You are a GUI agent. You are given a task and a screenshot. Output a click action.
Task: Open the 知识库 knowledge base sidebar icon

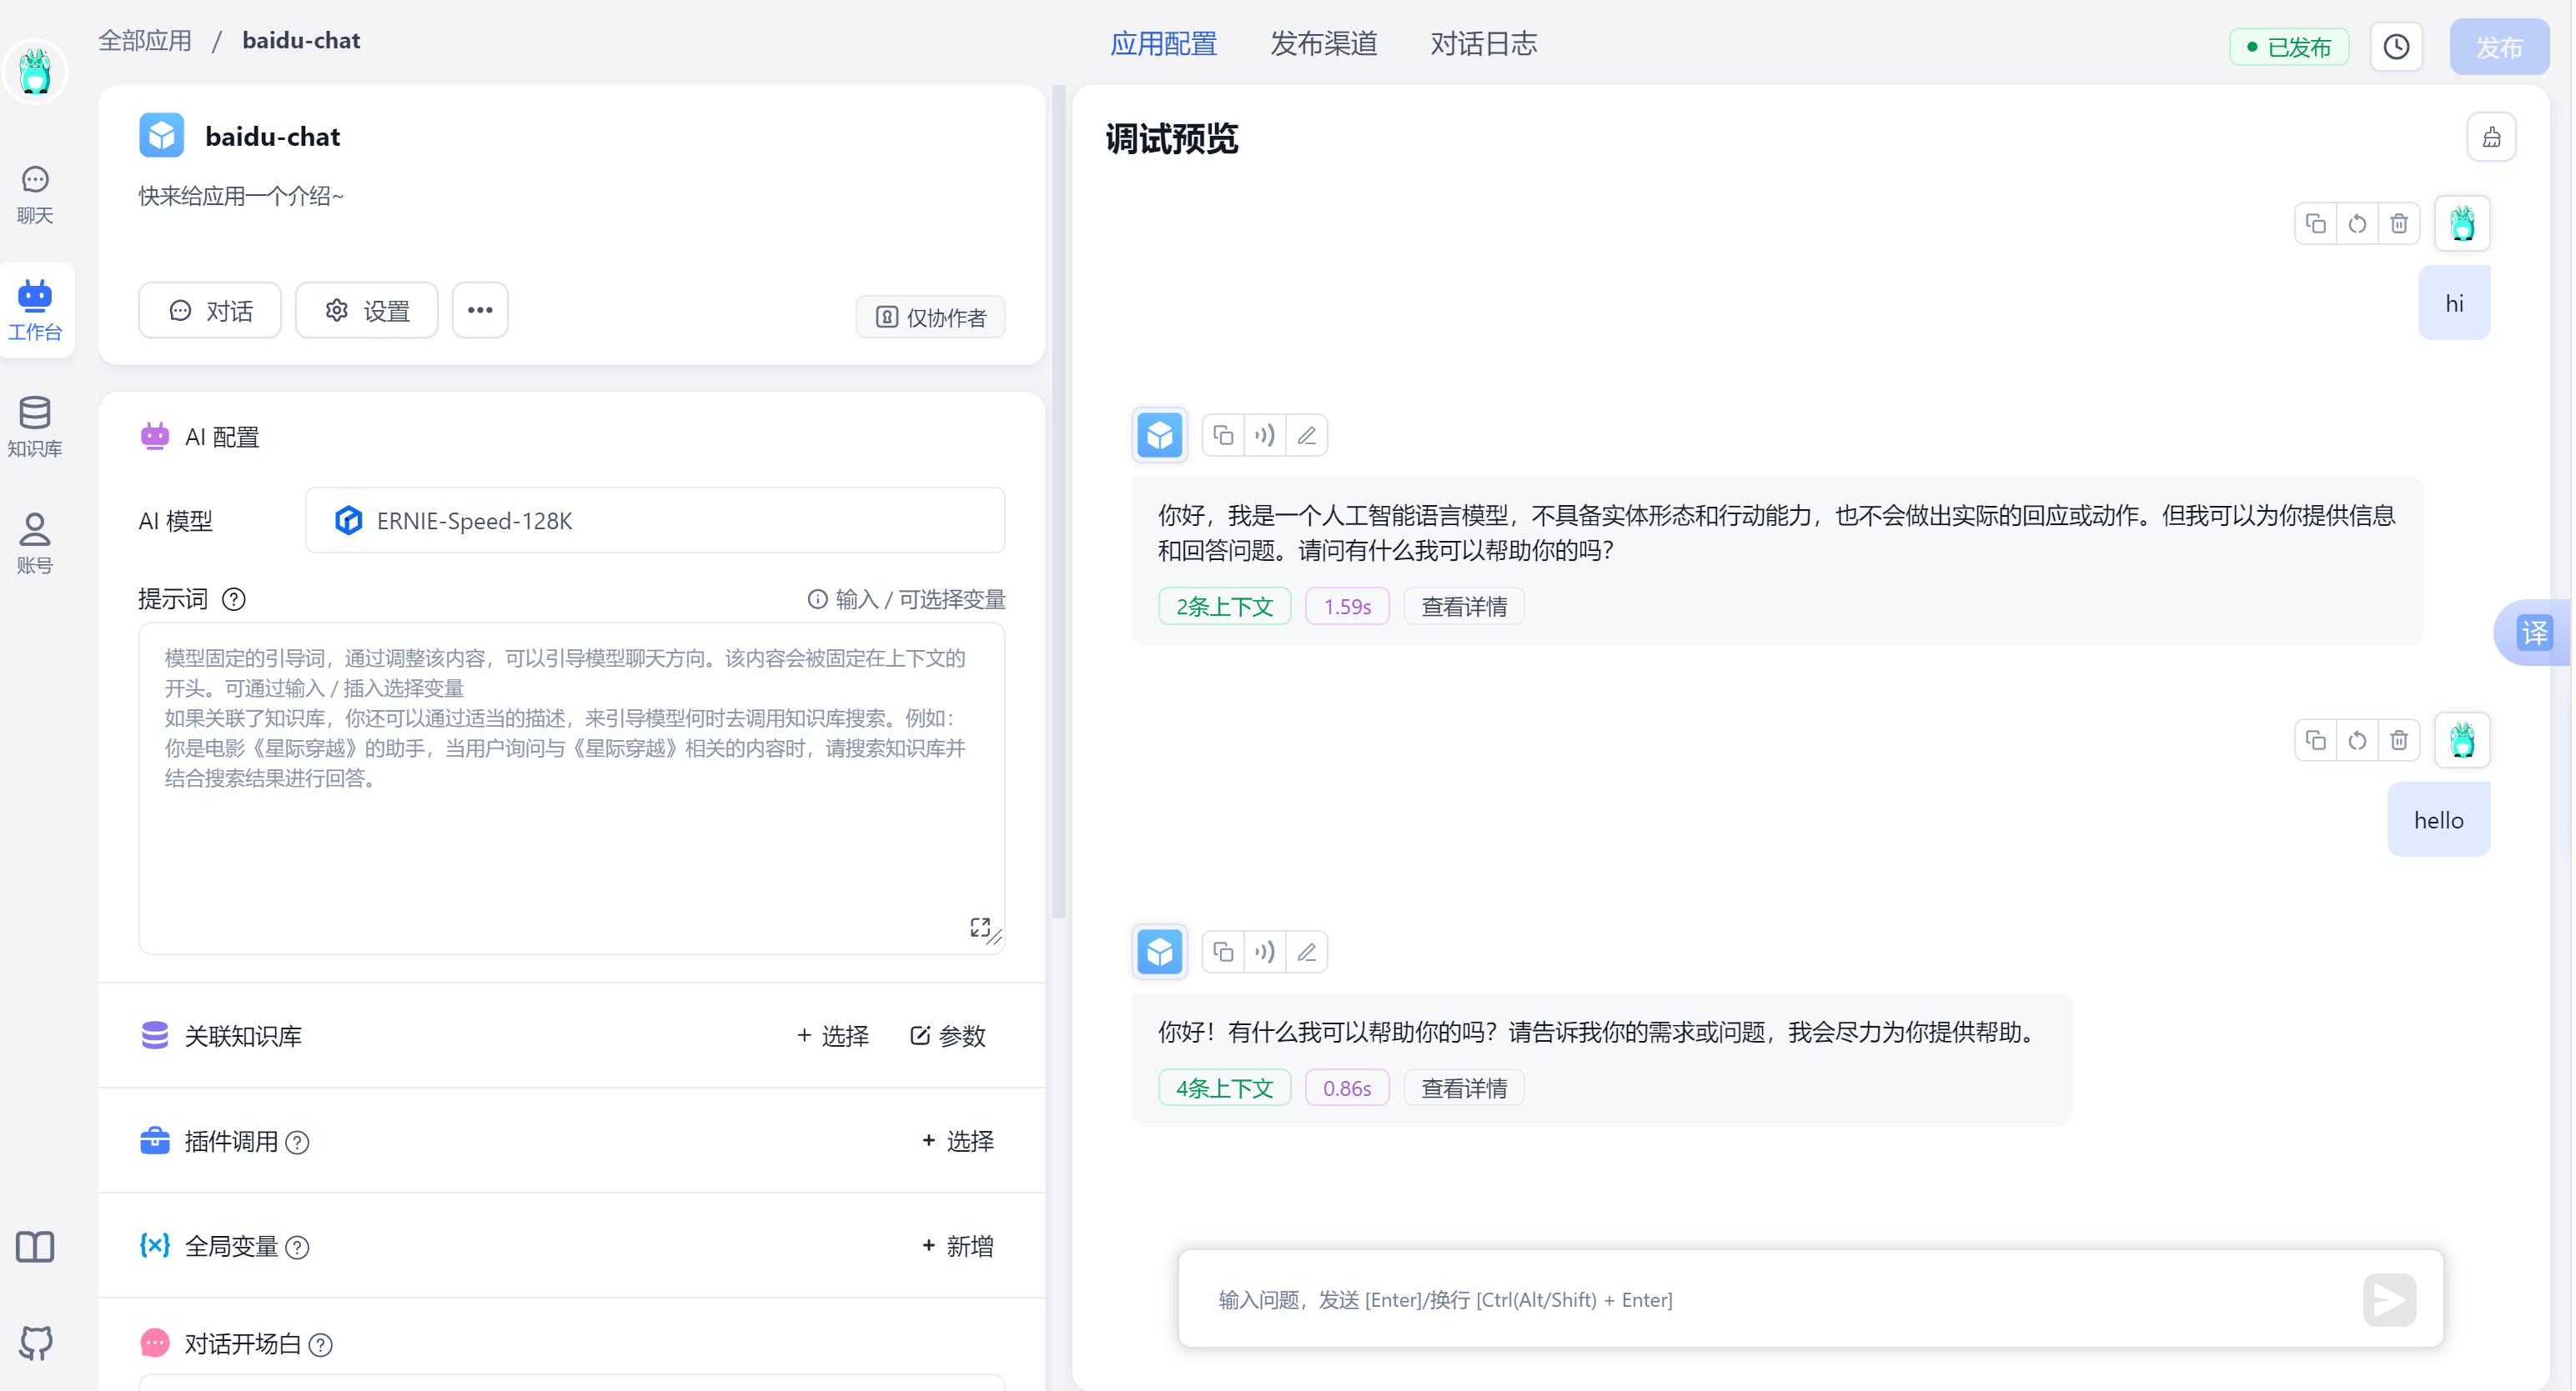(35, 427)
